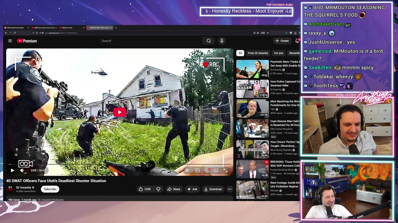The image size is (398, 223).
Task: Download the video
Action: 213,189
